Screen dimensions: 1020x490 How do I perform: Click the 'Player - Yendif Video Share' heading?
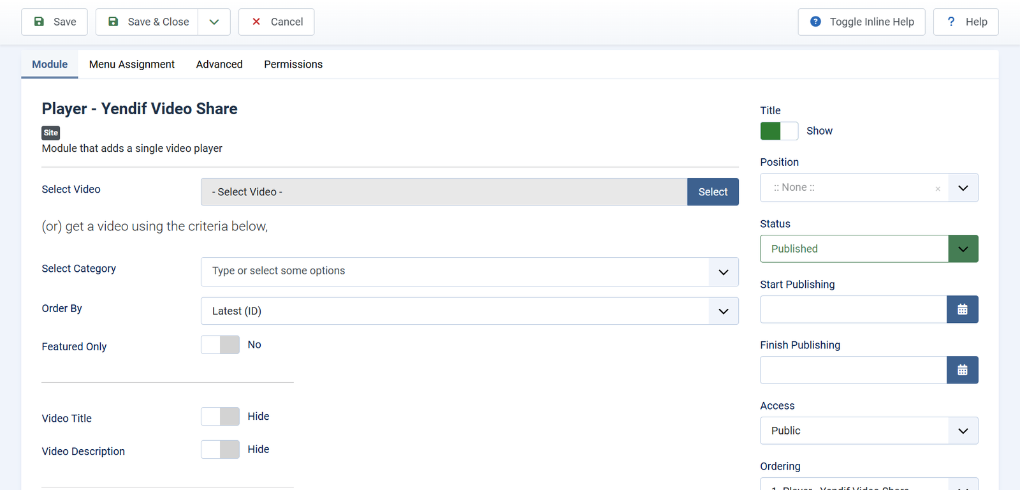coord(140,109)
